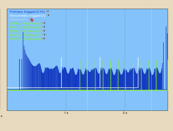The image size is (173, 131).
Task: Hide the IGN4_FALLING trace
Action: click(x=44, y=39)
